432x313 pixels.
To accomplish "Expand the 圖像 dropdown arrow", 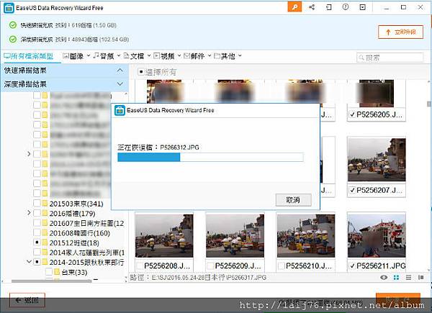I will point(89,56).
